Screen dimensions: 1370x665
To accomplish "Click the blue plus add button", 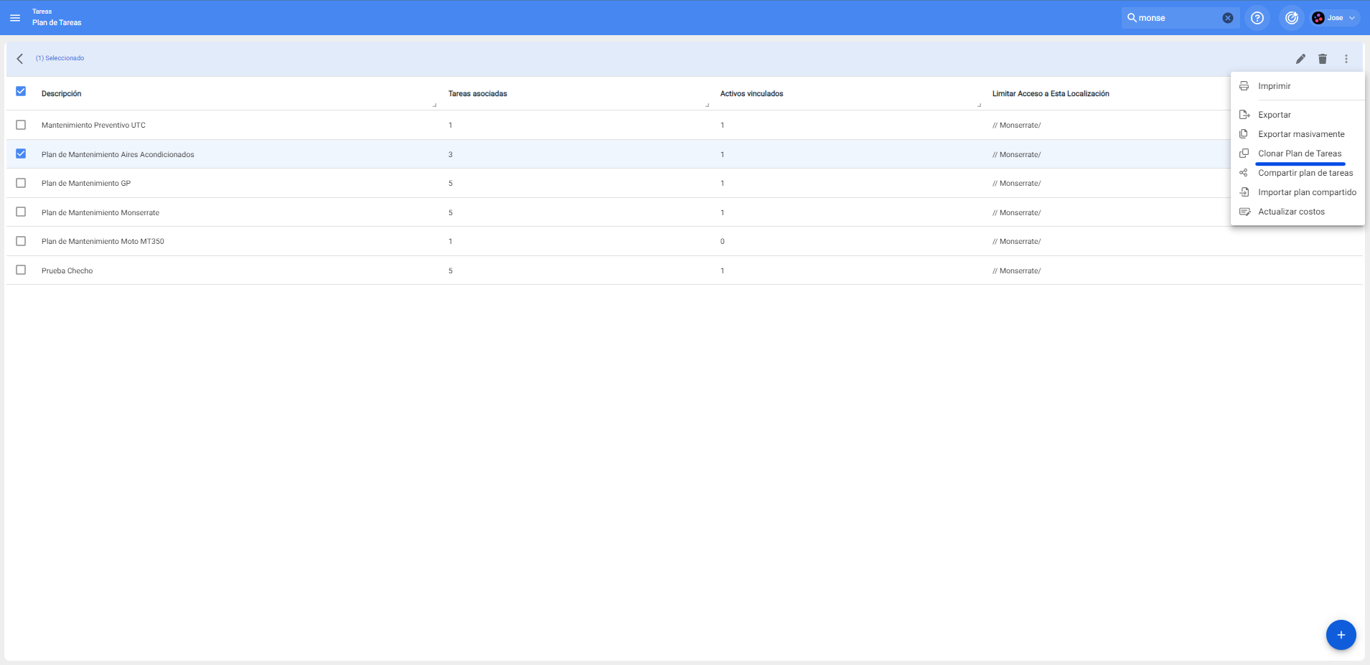I will point(1340,635).
